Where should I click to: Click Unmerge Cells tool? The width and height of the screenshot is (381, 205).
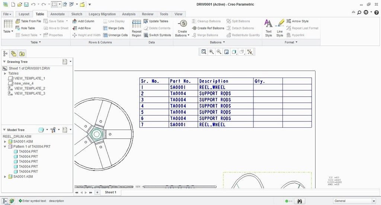click(x=115, y=35)
